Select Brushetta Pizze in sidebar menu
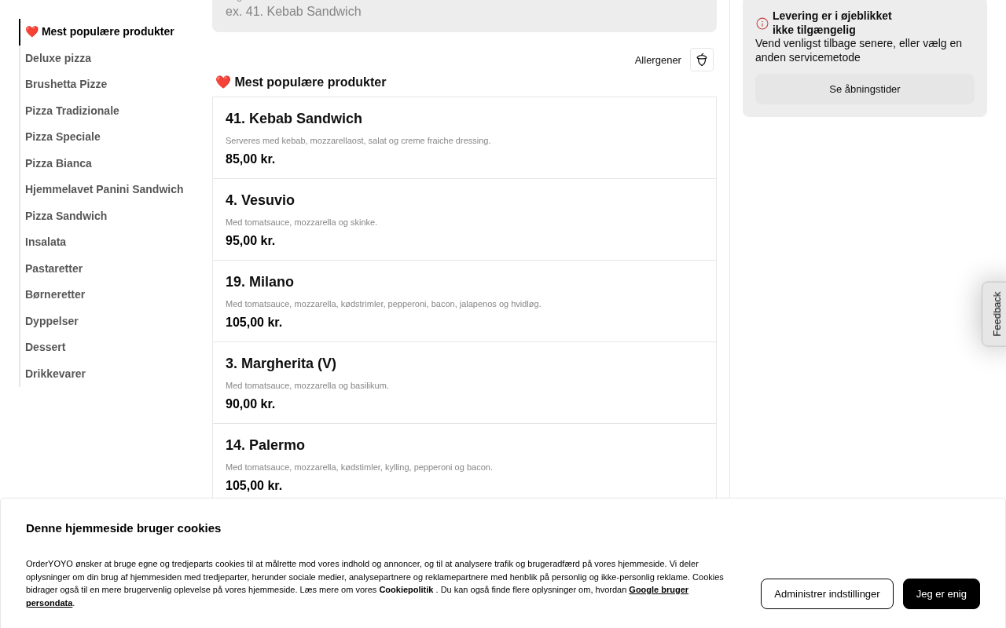 coord(66,84)
